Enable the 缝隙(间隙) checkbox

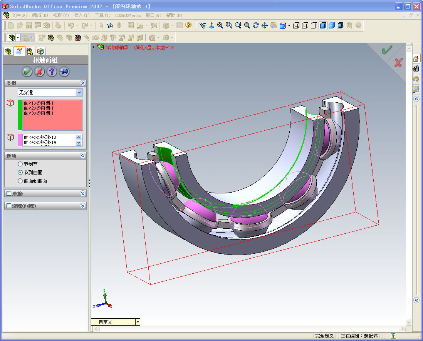click(x=9, y=206)
